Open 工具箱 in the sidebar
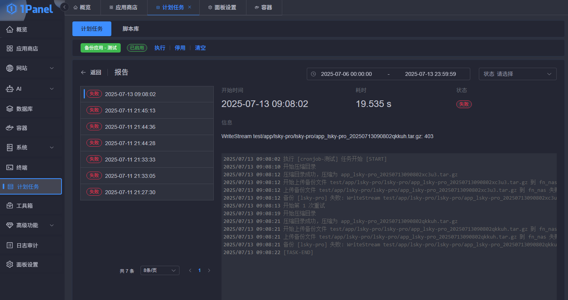 click(x=31, y=206)
